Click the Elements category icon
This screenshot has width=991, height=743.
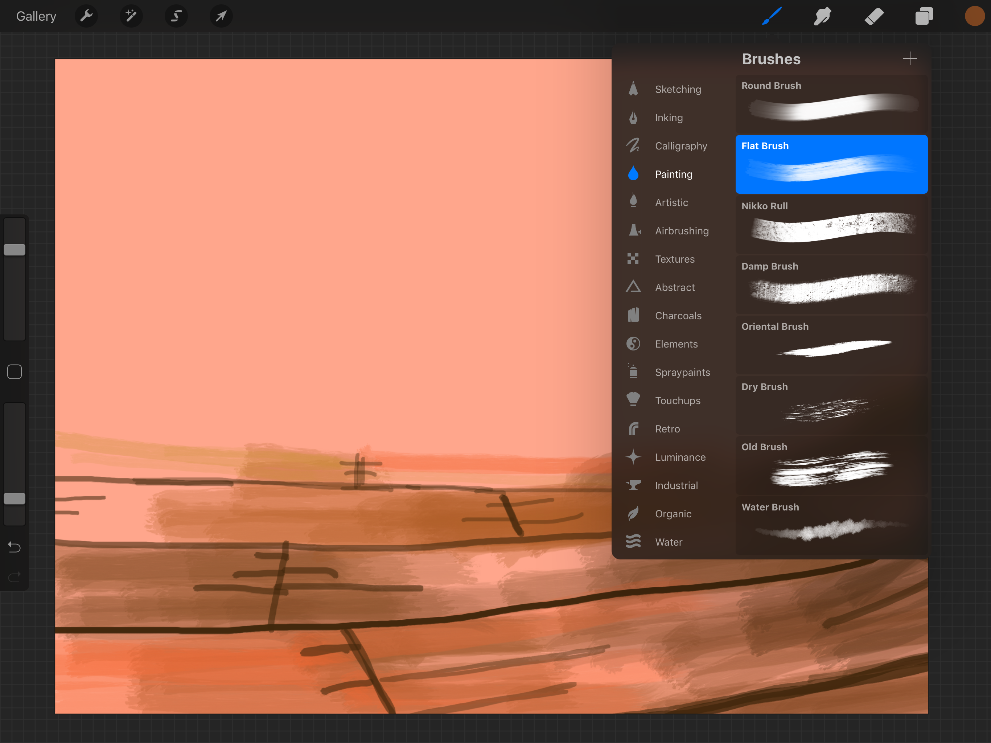pyautogui.click(x=633, y=344)
